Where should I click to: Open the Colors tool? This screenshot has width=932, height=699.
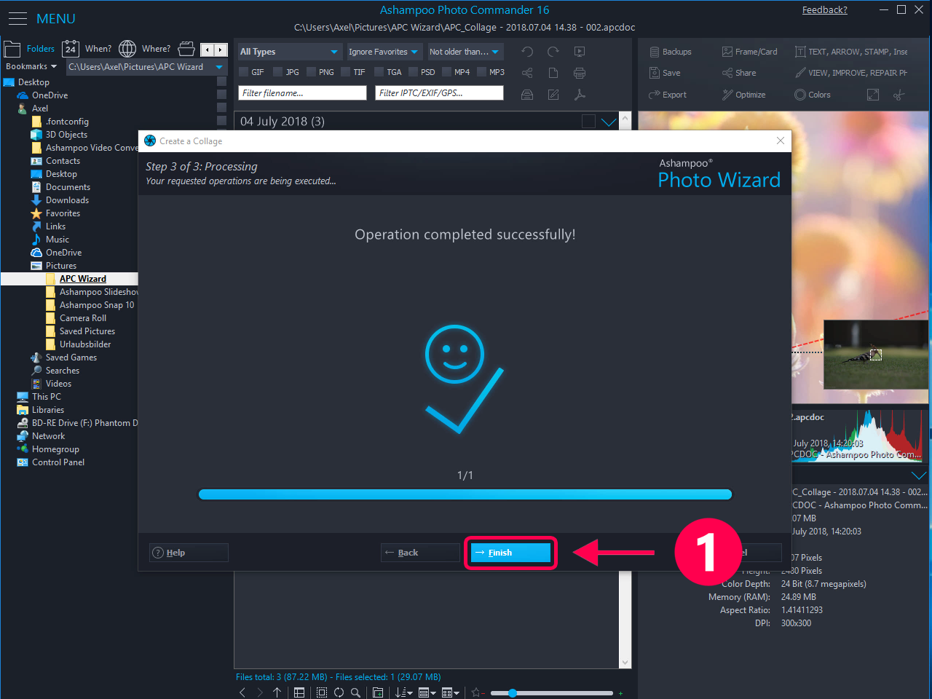click(813, 95)
